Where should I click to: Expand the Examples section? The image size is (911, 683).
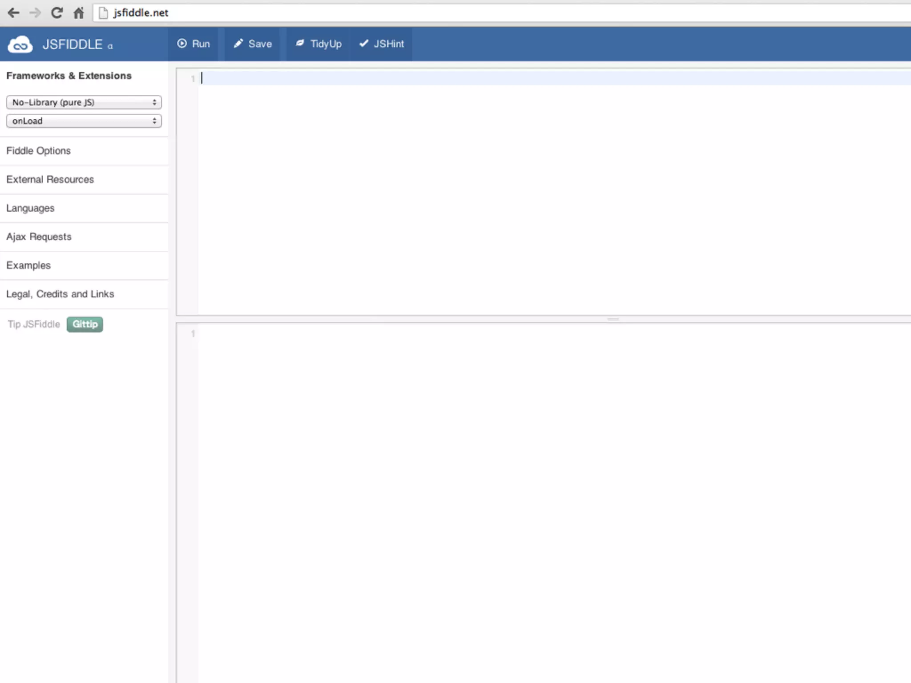point(84,265)
